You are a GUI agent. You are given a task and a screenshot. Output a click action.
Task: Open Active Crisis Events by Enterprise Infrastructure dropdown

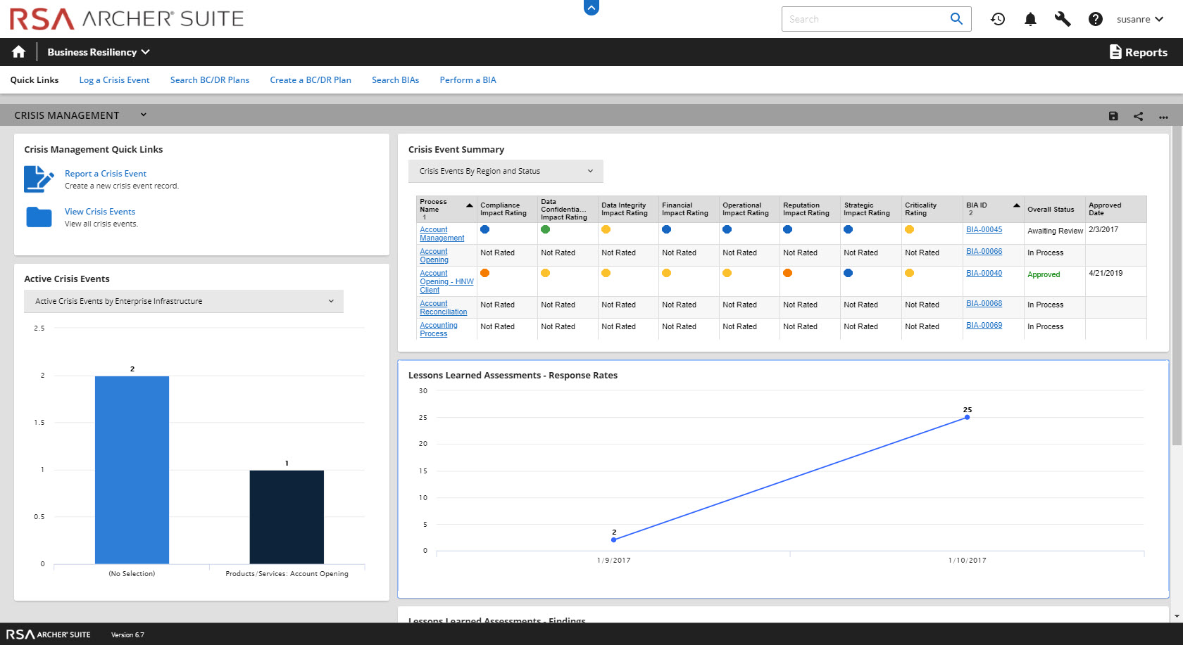click(x=184, y=301)
